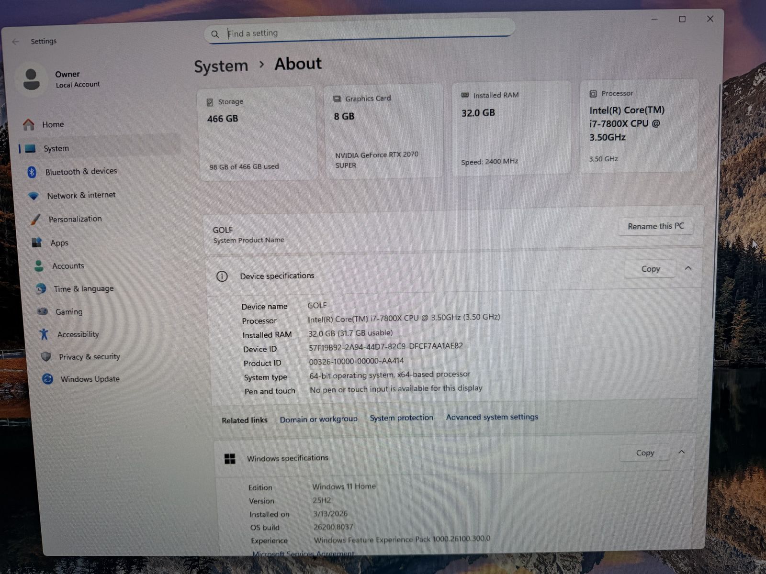Collapse the Device specifications section
Image resolution: width=766 pixels, height=574 pixels.
688,268
